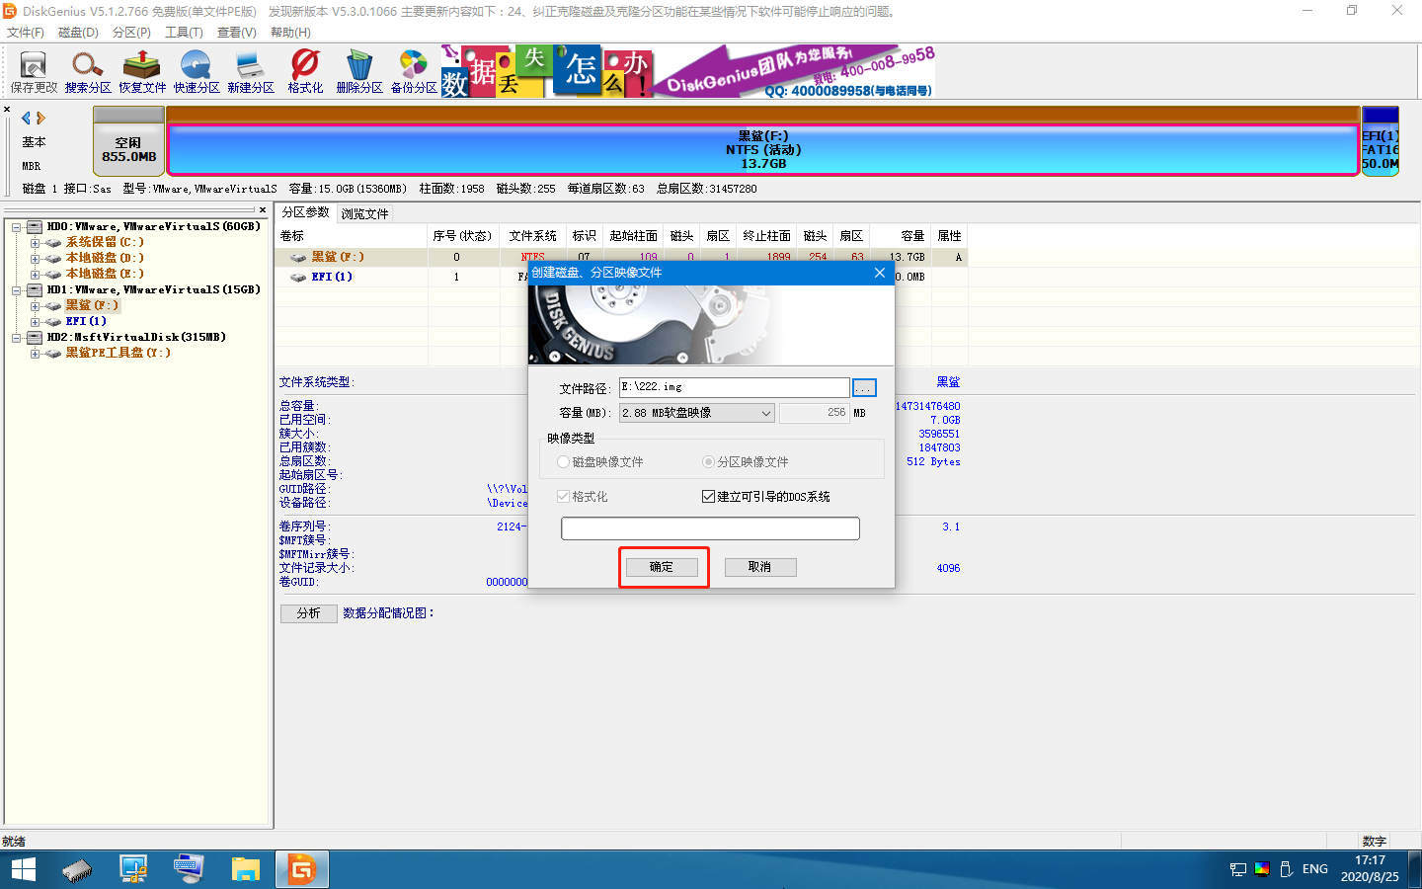Open the 查看(V) menu
Image resolution: width=1422 pixels, height=889 pixels.
tap(237, 33)
